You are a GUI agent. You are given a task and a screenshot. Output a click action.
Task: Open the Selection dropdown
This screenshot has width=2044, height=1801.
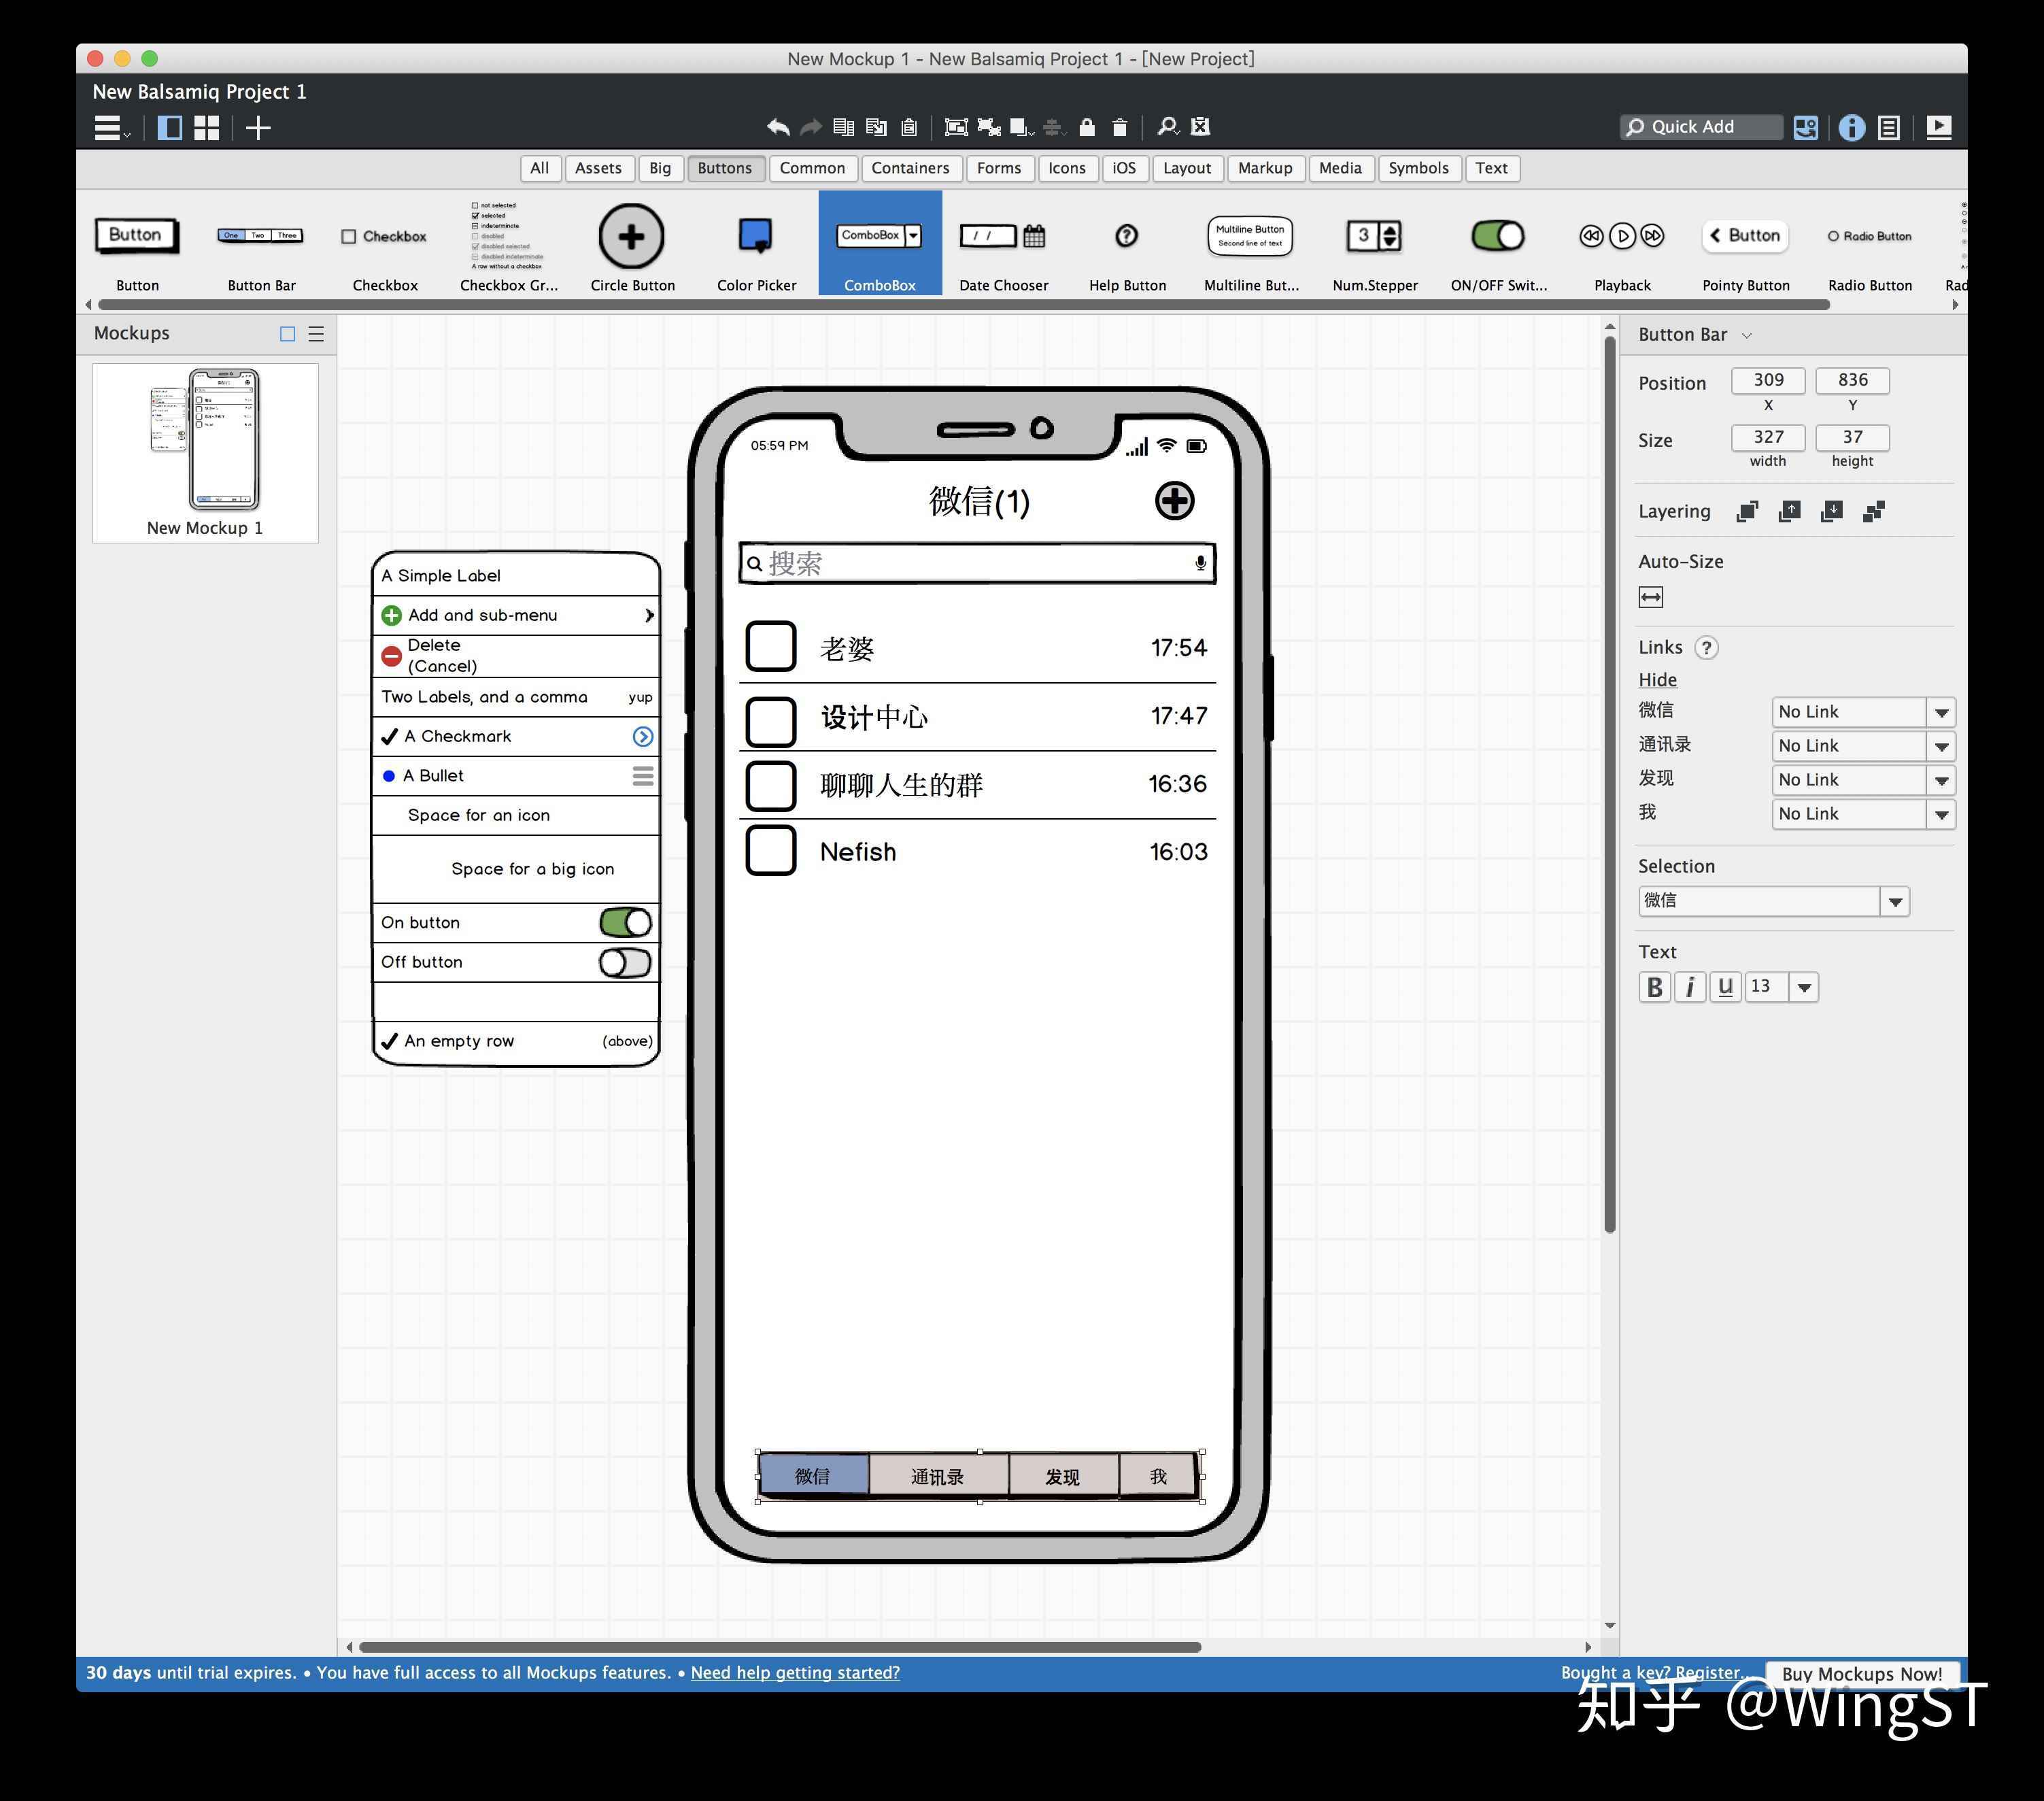(1894, 901)
